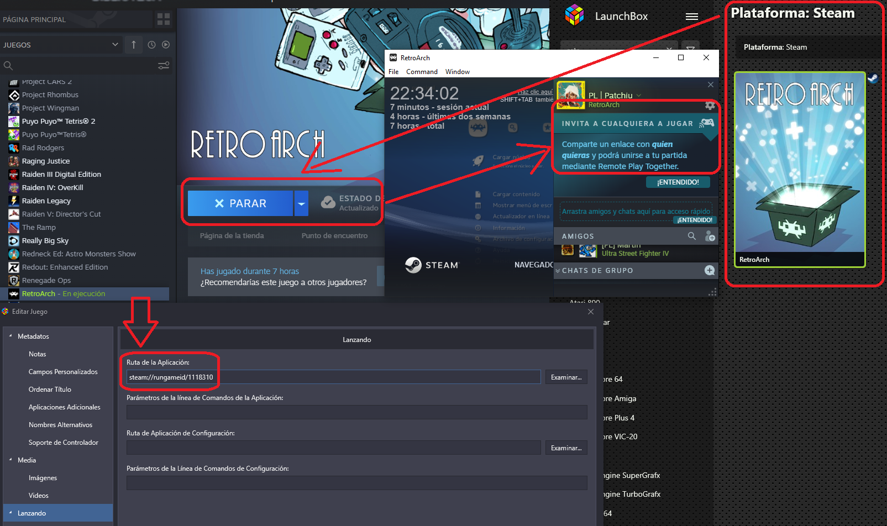Browse the application path with Examinar

pyautogui.click(x=566, y=377)
